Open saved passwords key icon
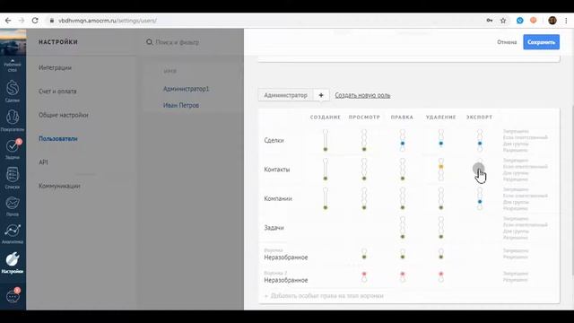The width and height of the screenshot is (574, 323). (490, 21)
